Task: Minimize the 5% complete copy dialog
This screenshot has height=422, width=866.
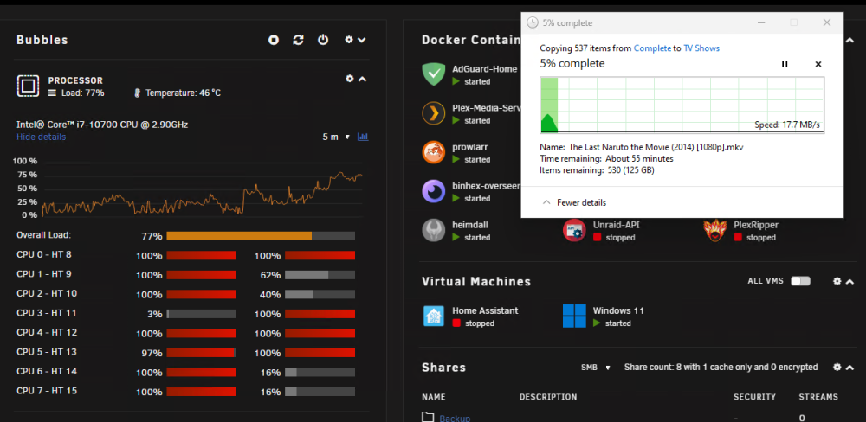Action: [x=761, y=22]
